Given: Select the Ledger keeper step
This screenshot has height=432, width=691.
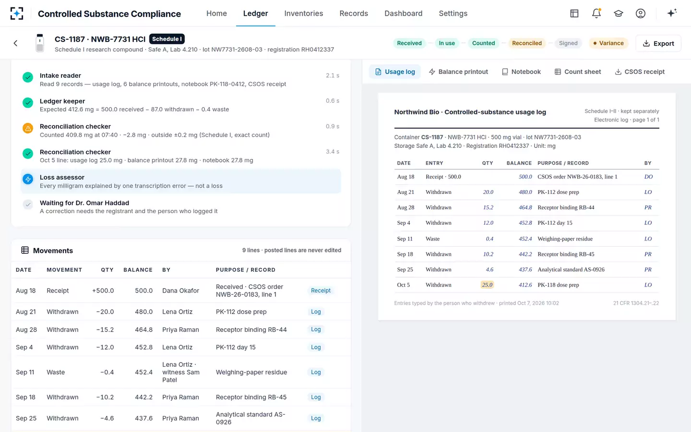Looking at the screenshot, I should tap(181, 105).
